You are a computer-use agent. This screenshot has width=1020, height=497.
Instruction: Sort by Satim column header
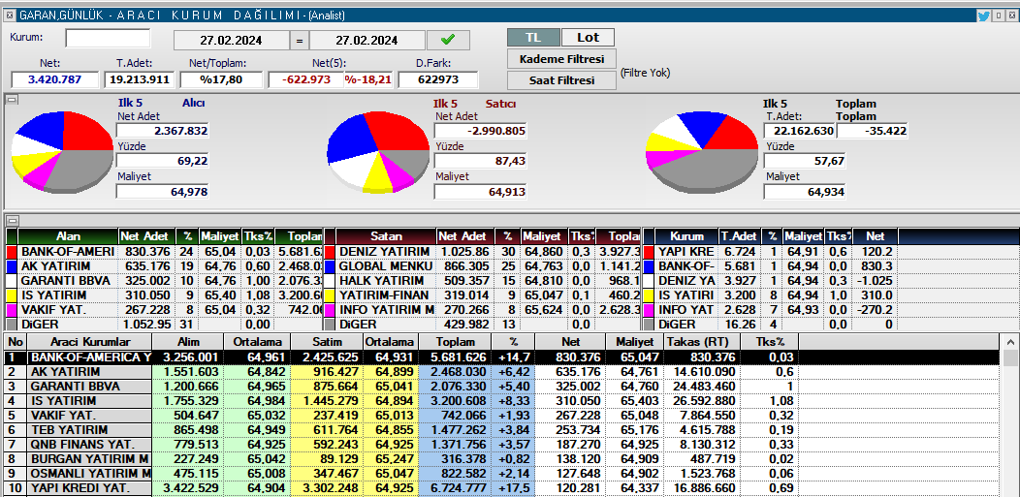click(x=327, y=342)
